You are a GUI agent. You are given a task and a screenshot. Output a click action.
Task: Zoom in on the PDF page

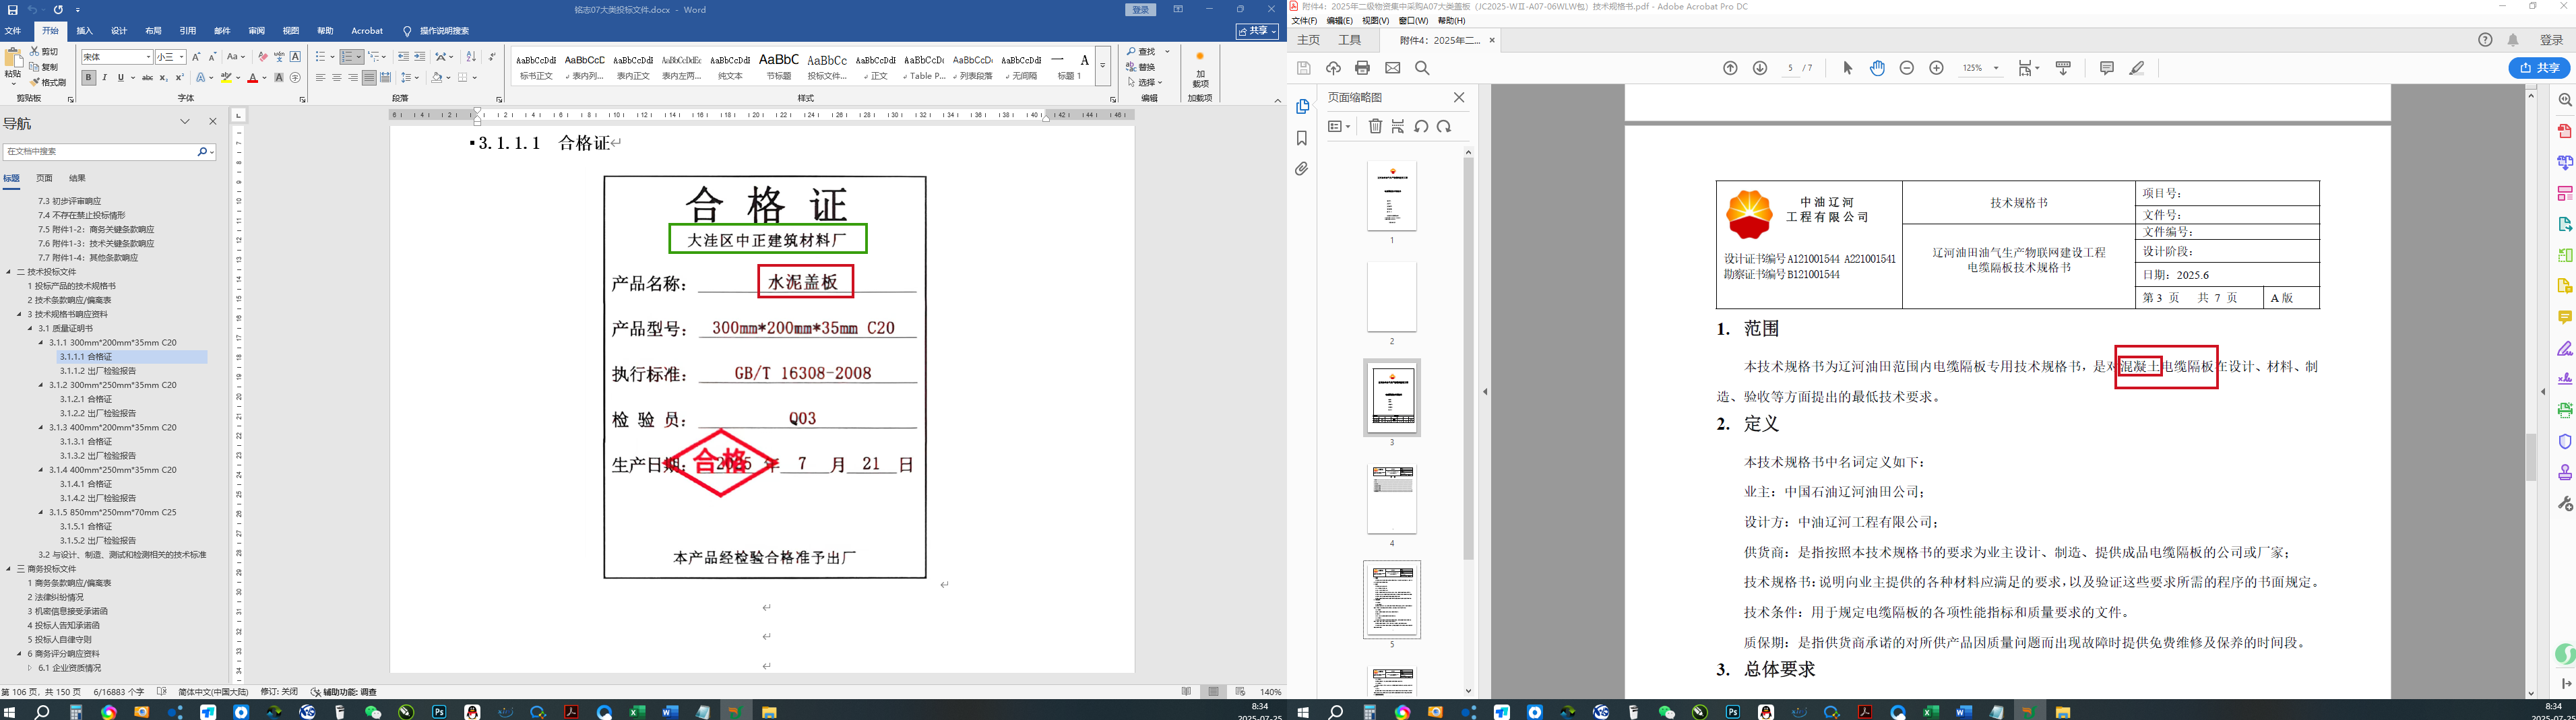click(1936, 68)
